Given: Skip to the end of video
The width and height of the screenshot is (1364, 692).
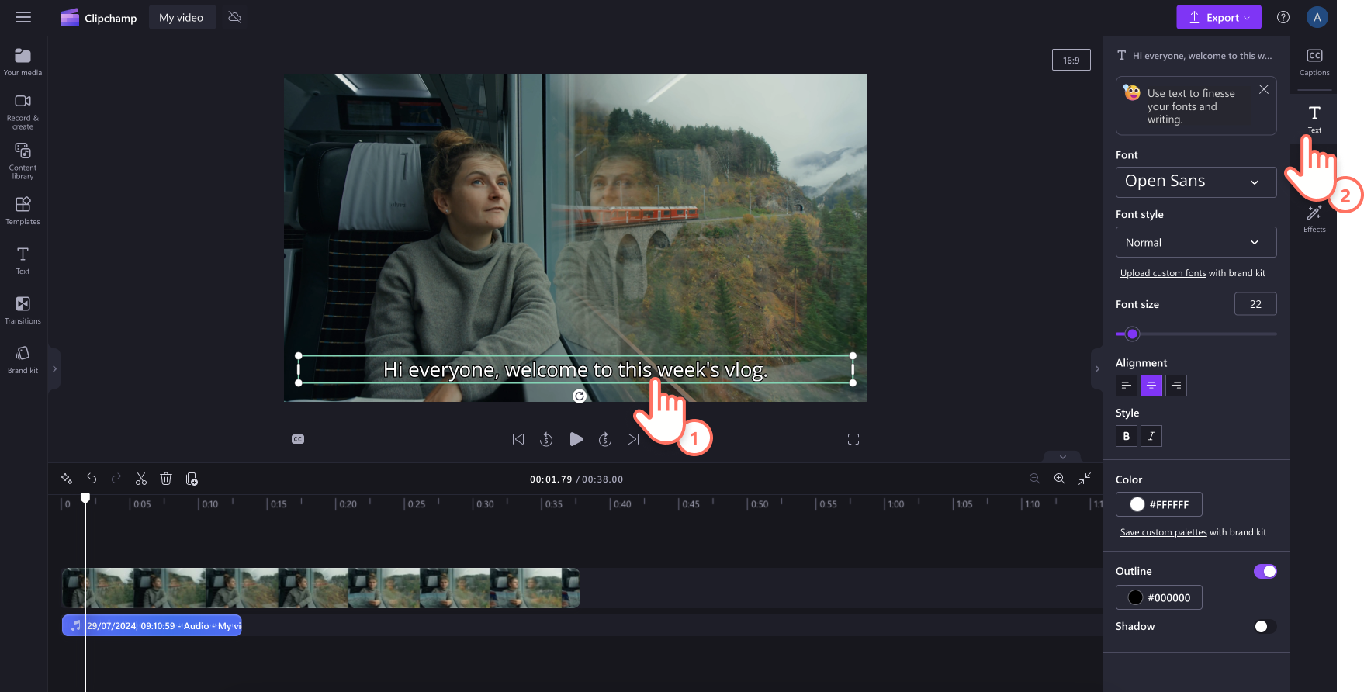Looking at the screenshot, I should (x=633, y=439).
